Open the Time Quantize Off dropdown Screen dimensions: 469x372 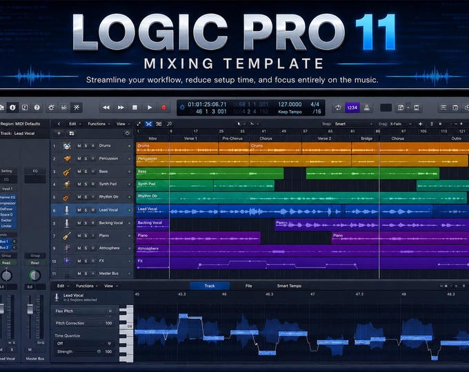point(83,344)
